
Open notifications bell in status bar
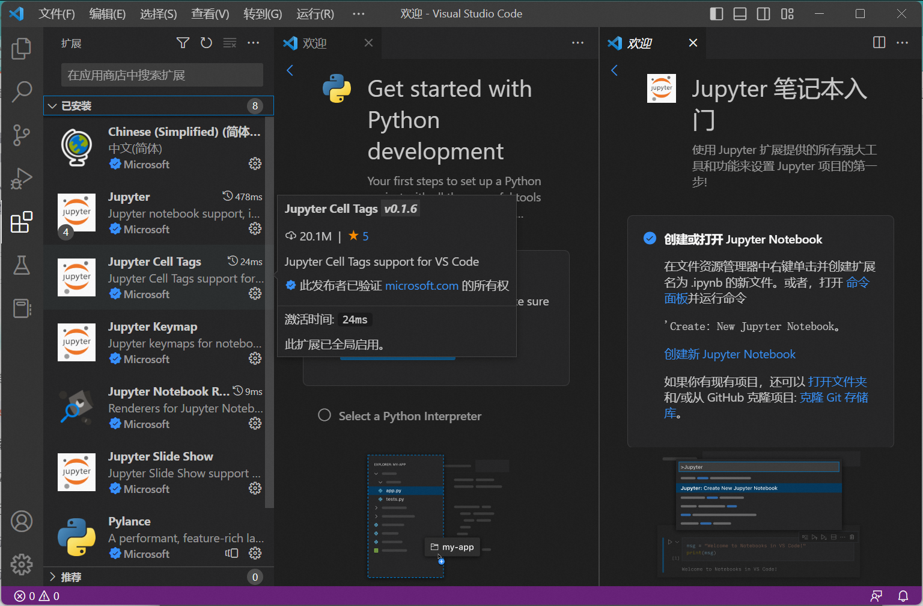click(903, 596)
